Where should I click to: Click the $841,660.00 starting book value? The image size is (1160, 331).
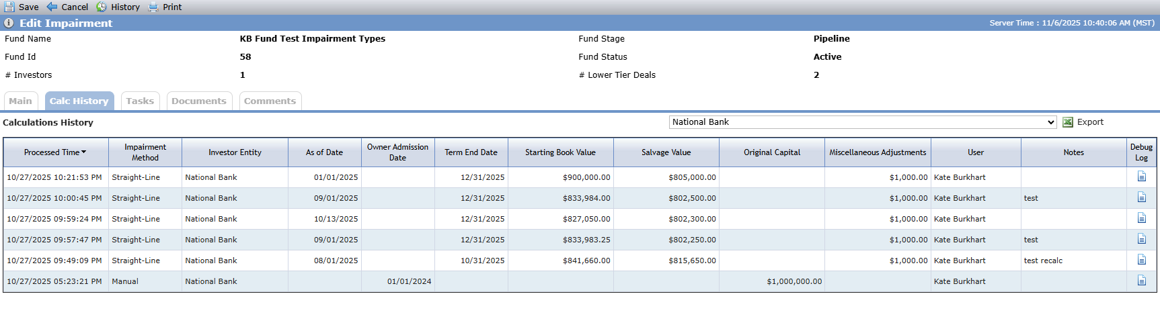(x=586, y=261)
